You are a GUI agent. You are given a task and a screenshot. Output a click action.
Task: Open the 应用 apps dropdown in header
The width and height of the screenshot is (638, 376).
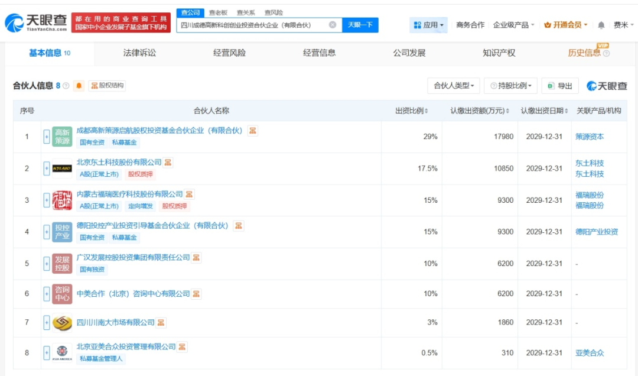(x=428, y=25)
